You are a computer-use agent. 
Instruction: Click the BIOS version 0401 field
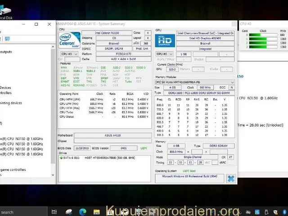coord(123,148)
